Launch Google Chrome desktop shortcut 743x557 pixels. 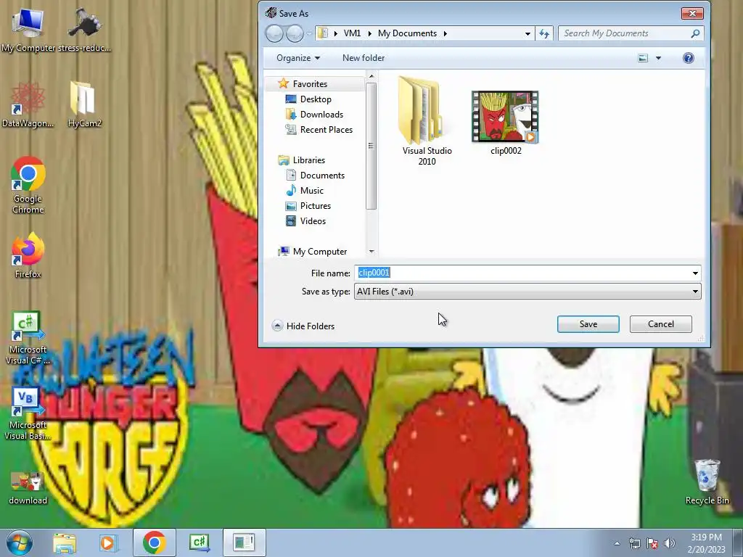click(x=28, y=185)
